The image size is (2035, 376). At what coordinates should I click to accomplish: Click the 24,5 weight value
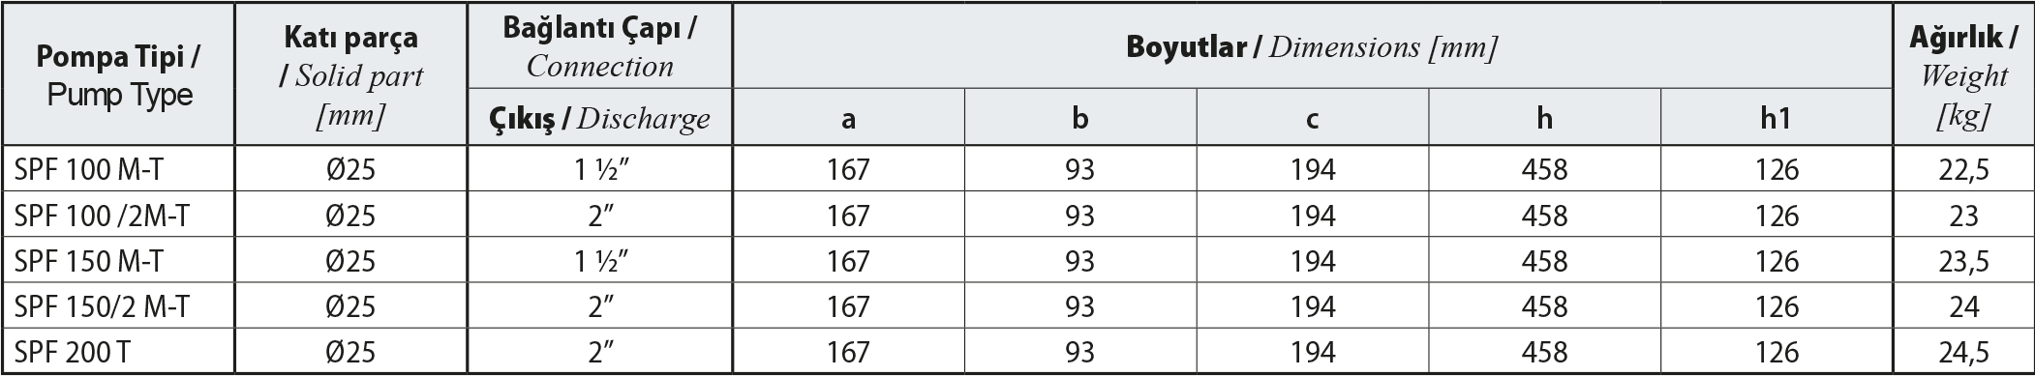click(1963, 353)
